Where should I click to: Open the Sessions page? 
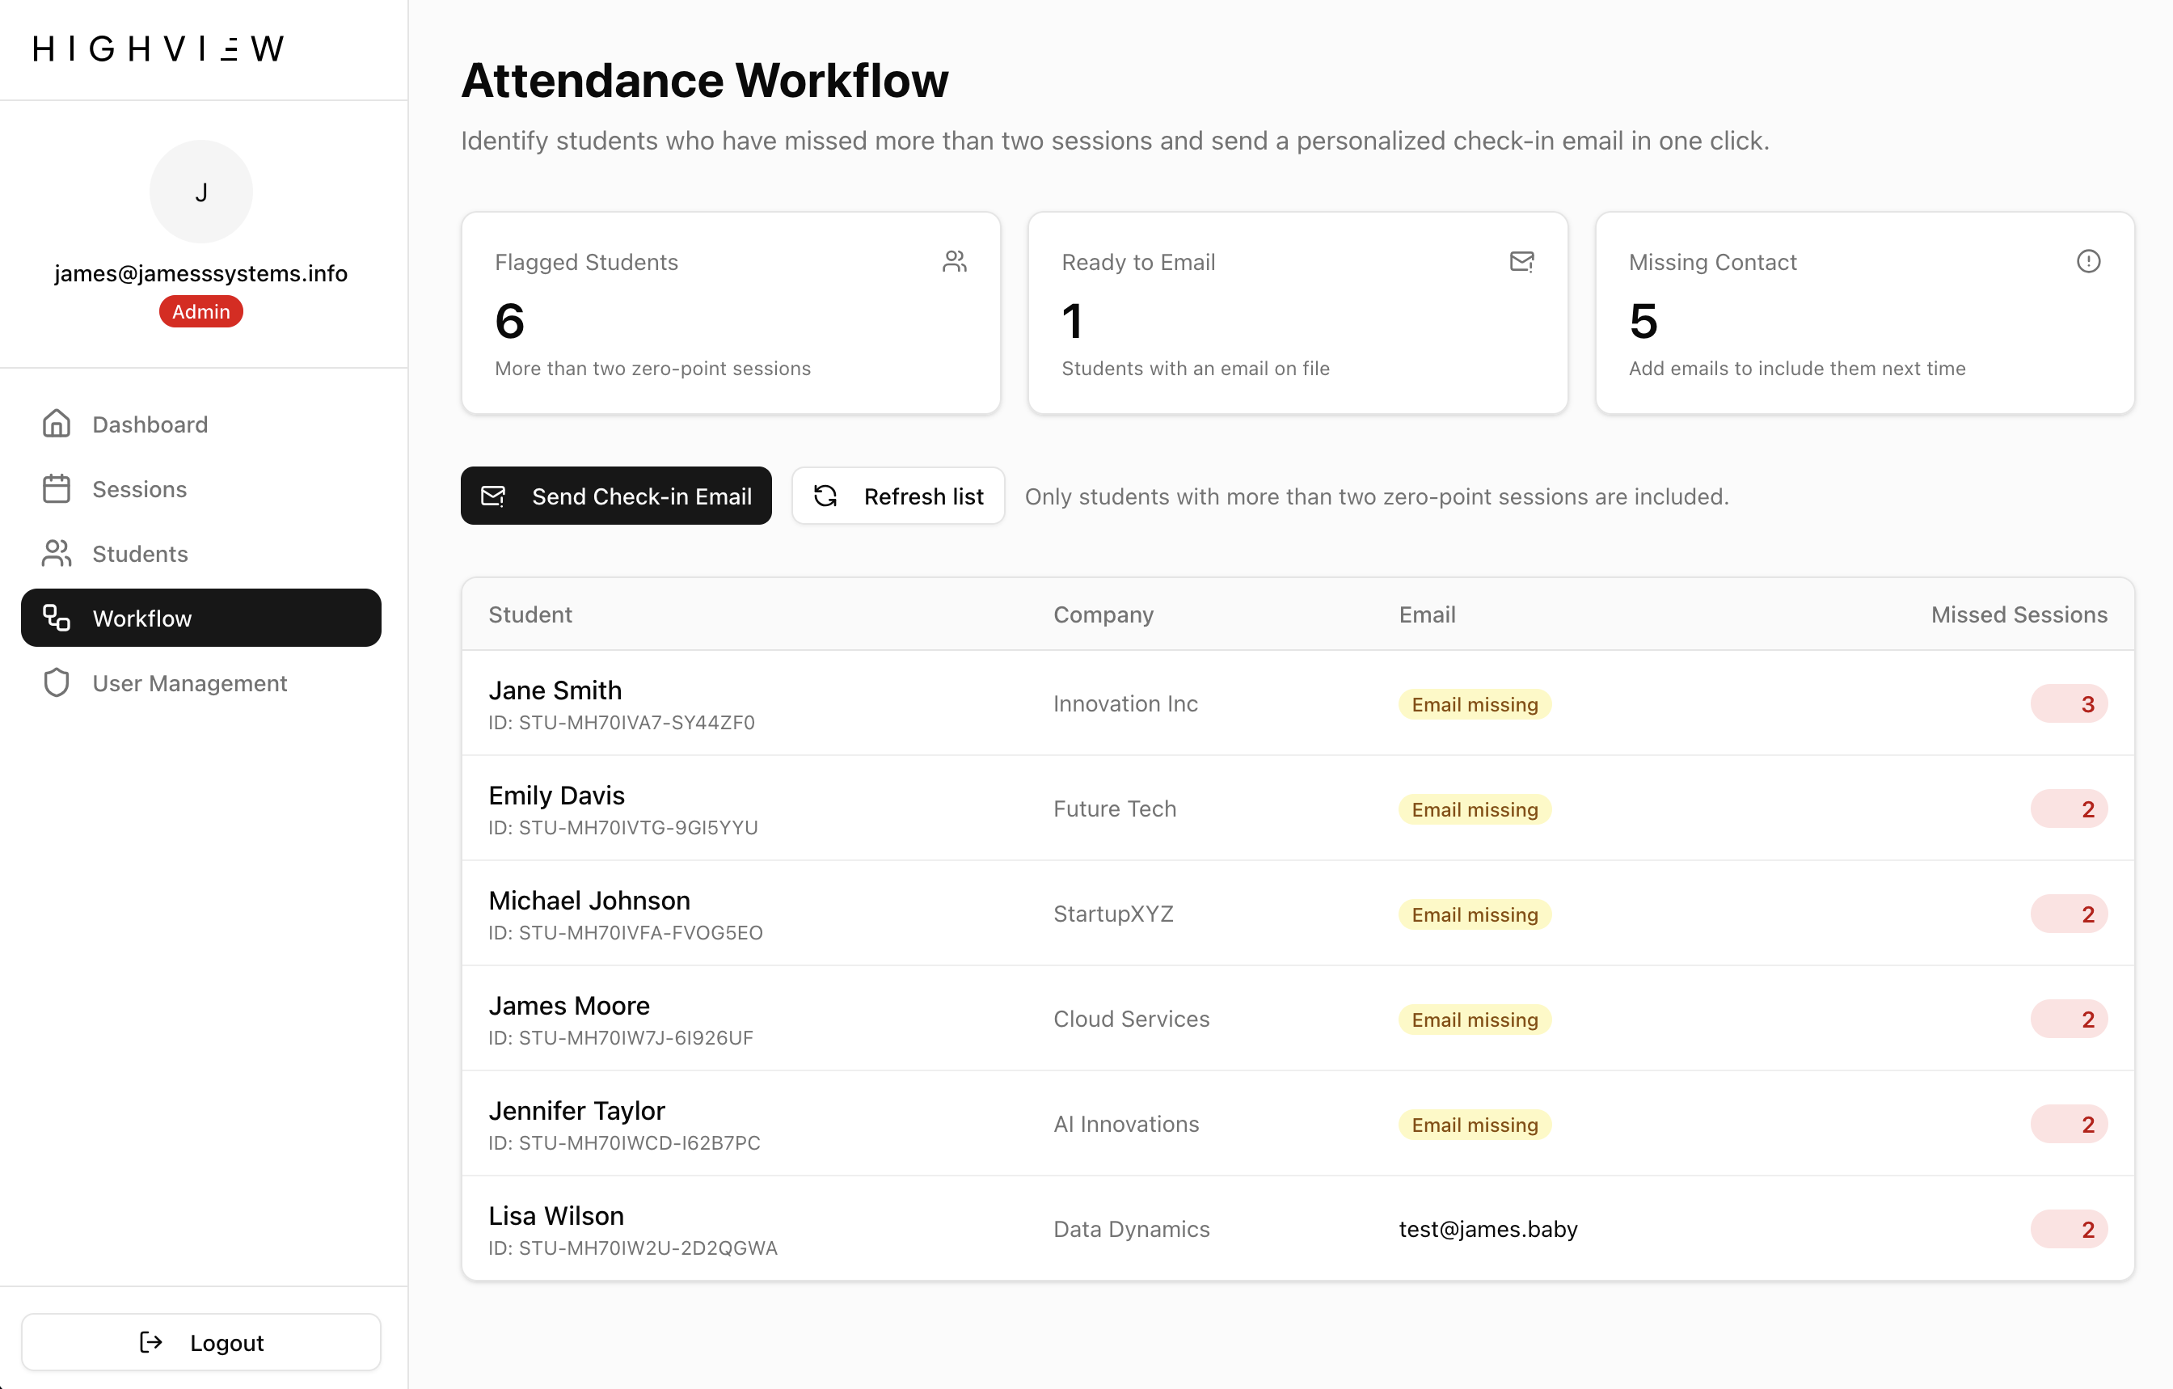[x=139, y=489]
